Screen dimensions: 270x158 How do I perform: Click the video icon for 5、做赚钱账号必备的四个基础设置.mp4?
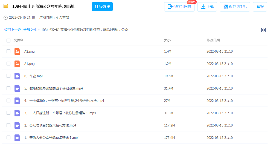[17, 88]
